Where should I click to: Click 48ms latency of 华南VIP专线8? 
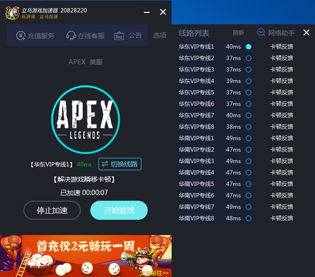click(x=233, y=218)
